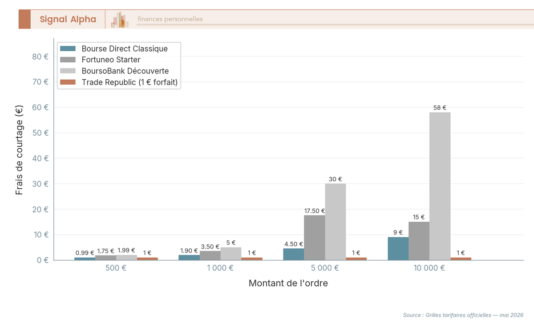This screenshot has height=321, width=534.
Task: Click the 'BoursoBank Découverte' legend label
Action: [125, 71]
